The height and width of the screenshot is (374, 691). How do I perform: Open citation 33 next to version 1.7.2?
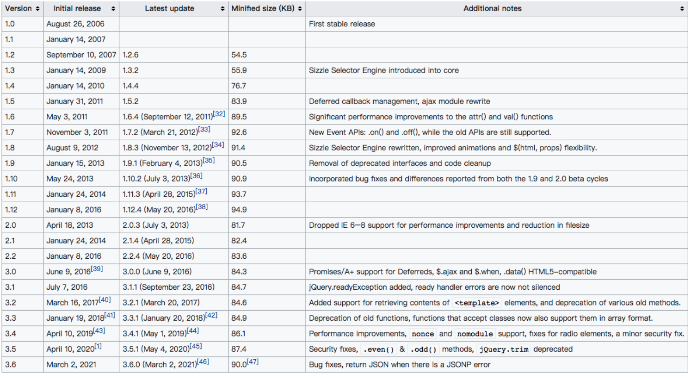[204, 130]
